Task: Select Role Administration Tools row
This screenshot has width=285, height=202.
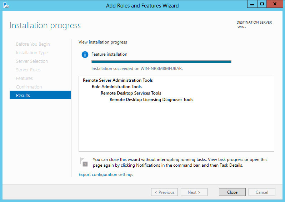Action: pyautogui.click(x=117, y=87)
